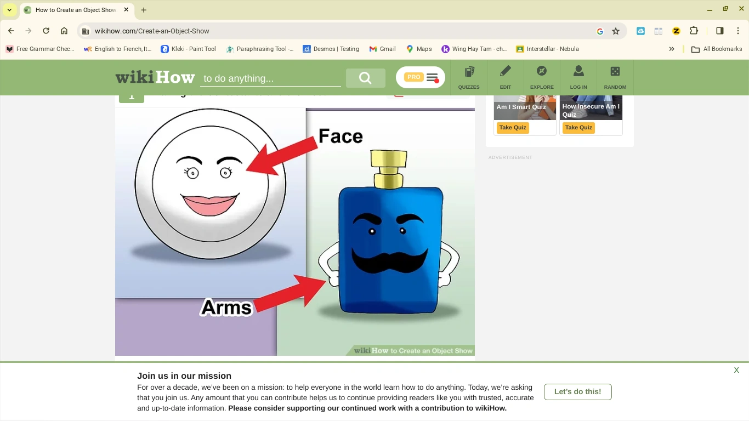Open the All Bookmarks folder
This screenshot has height=421, width=749.
coord(717,49)
